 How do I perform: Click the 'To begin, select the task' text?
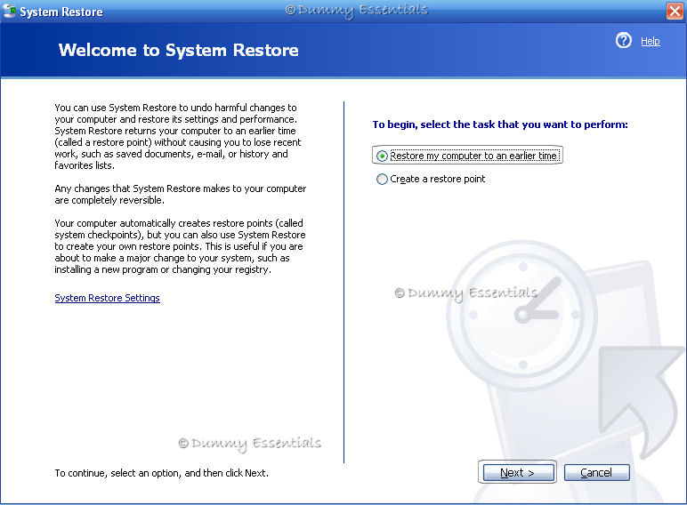click(x=500, y=124)
